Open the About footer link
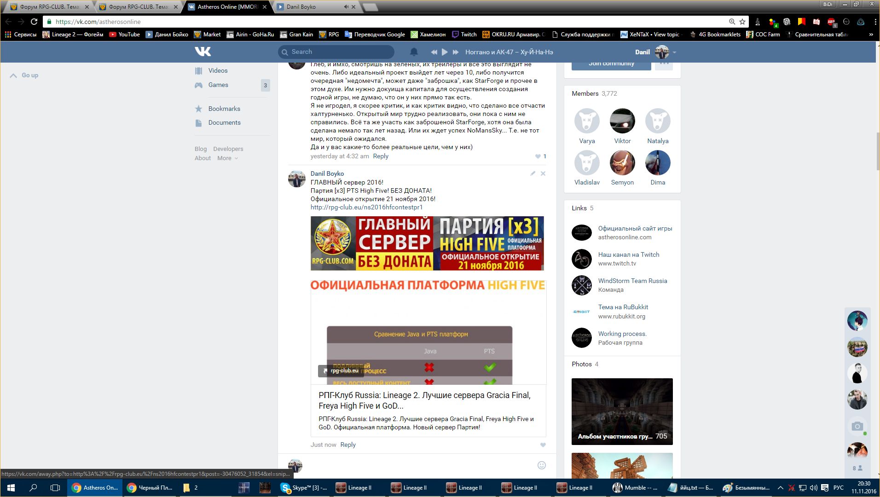This screenshot has width=880, height=497. click(203, 158)
